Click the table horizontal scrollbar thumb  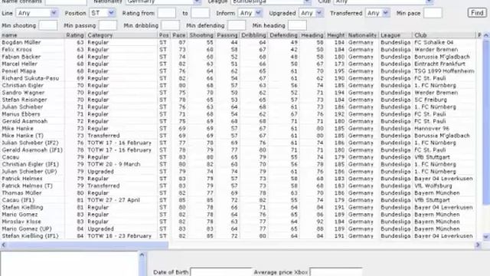click(x=87, y=245)
